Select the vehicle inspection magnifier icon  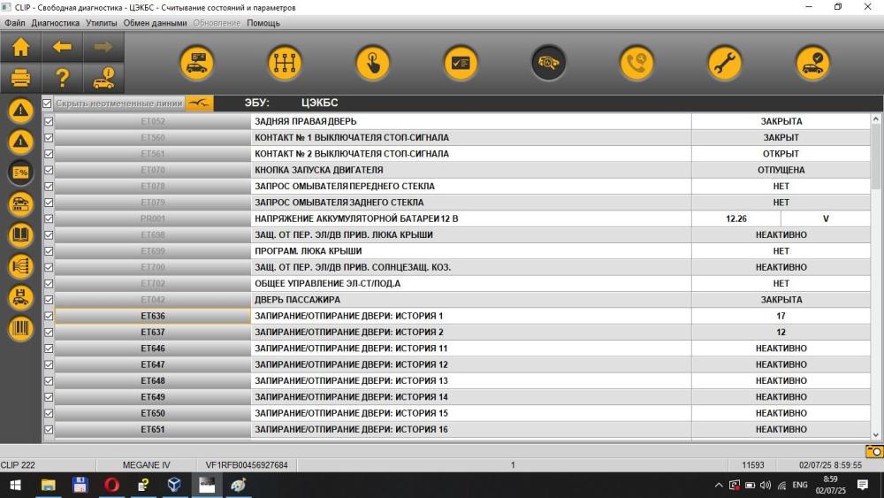(x=549, y=63)
